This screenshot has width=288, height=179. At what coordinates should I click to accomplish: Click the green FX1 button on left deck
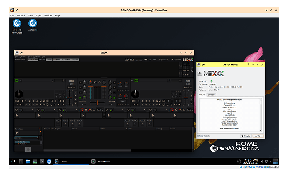[x=16, y=80]
